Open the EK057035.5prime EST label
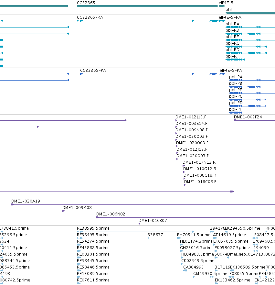 [x=231, y=241]
